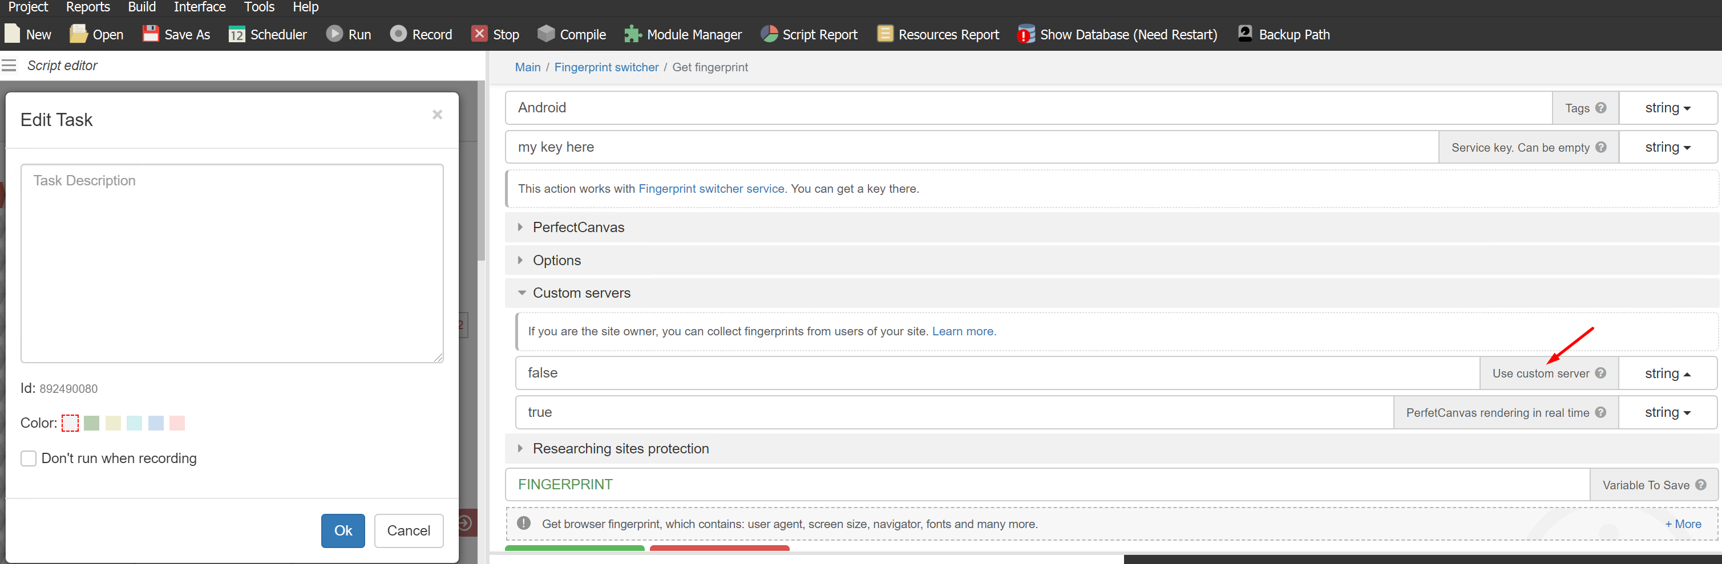1722x564 pixels.
Task: Click the Compile cube icon
Action: coord(546,34)
